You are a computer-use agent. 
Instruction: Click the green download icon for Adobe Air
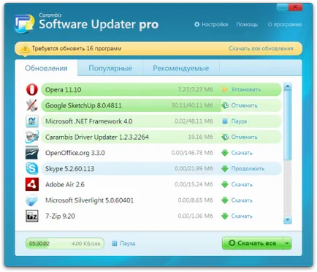click(x=225, y=184)
